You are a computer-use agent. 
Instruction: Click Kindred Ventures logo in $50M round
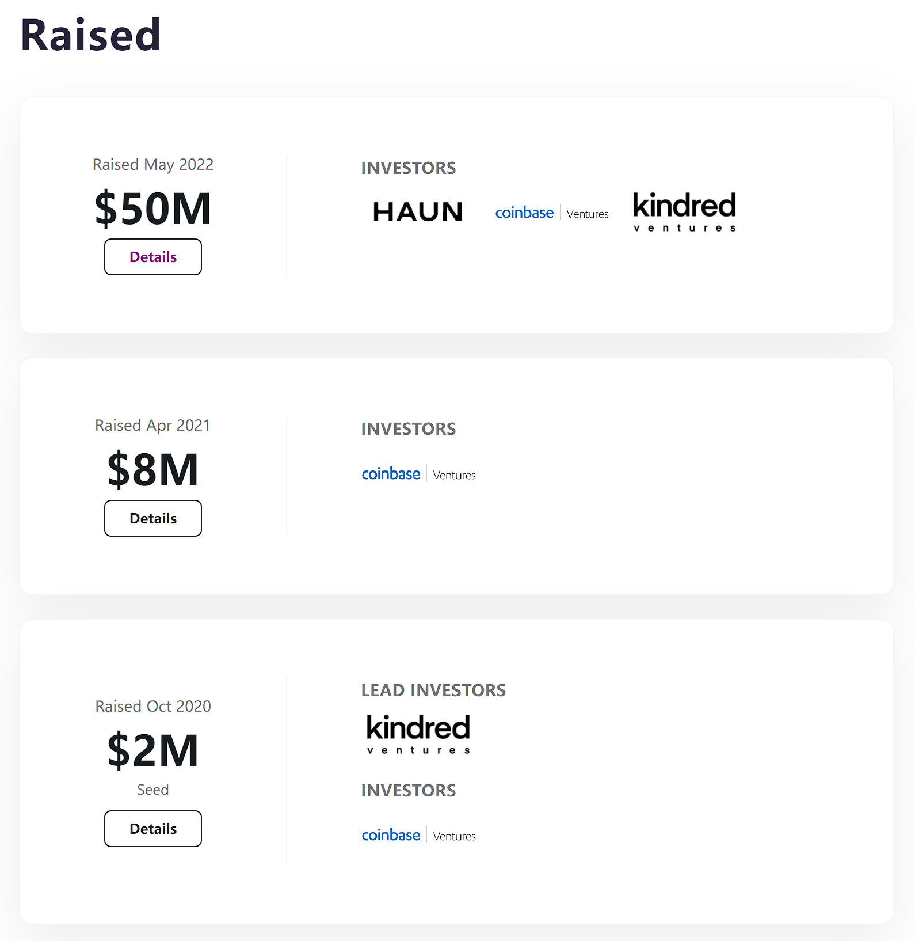[684, 212]
